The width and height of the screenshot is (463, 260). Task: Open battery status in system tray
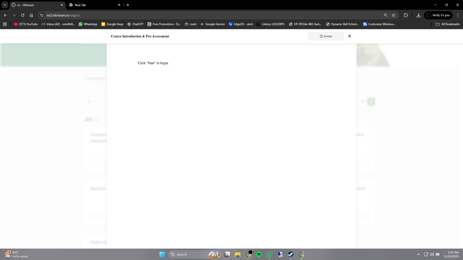(438, 254)
